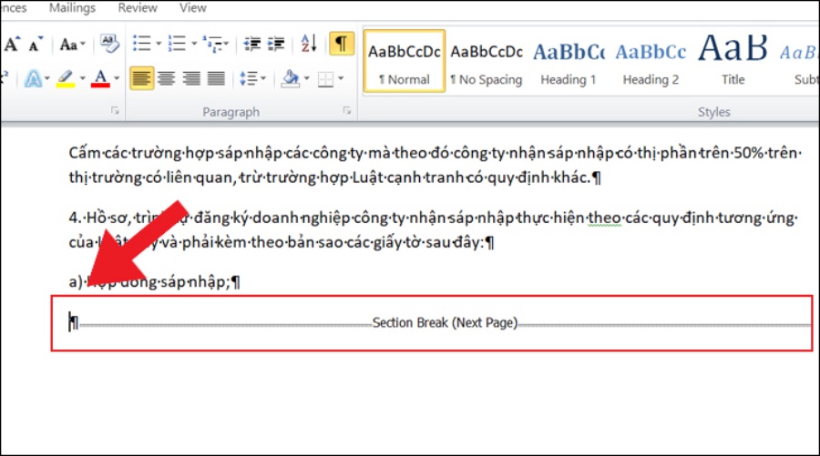Click the Decrease Indent icon

click(252, 44)
